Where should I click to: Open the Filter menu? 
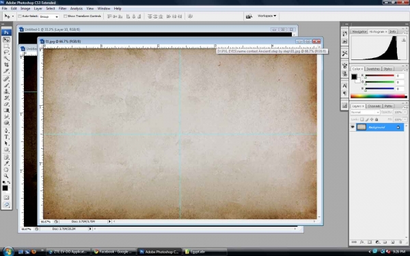[62, 8]
